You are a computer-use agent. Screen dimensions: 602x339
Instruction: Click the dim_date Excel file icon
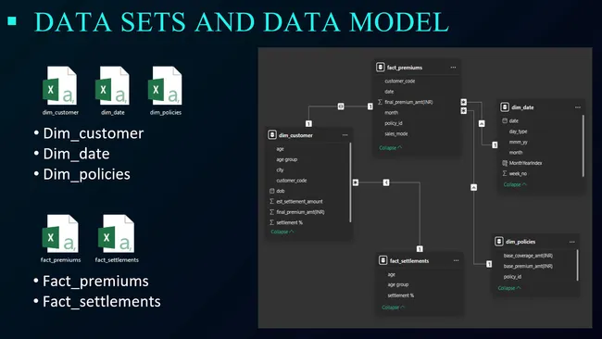coord(112,85)
